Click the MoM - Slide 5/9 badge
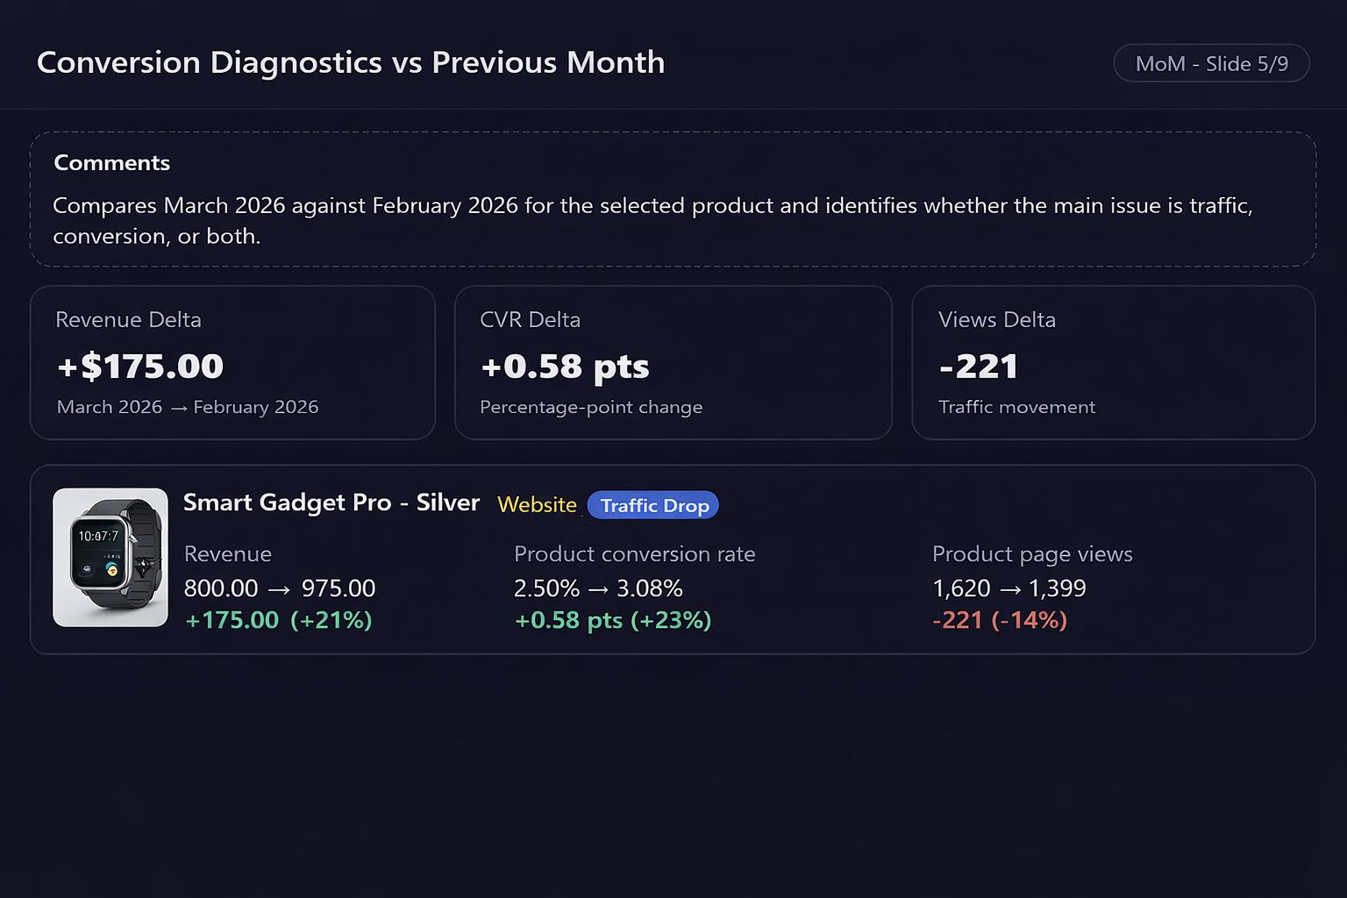The width and height of the screenshot is (1347, 898). pyautogui.click(x=1211, y=64)
